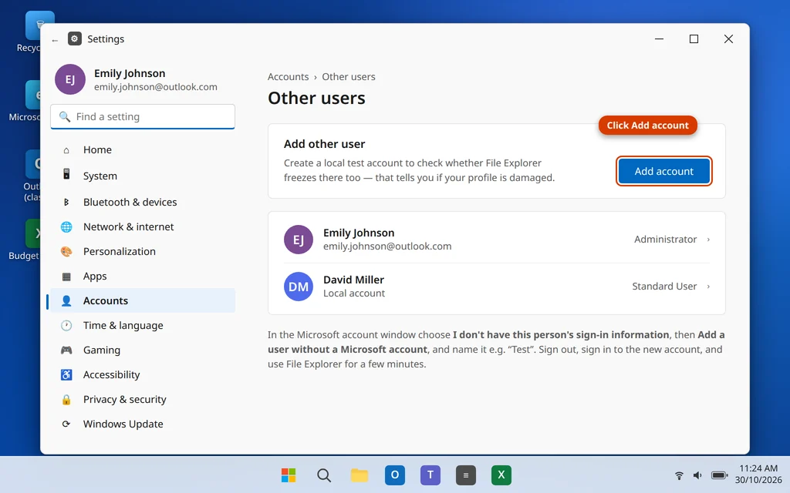Open Time & language settings
The width and height of the screenshot is (790, 493).
[x=143, y=326]
